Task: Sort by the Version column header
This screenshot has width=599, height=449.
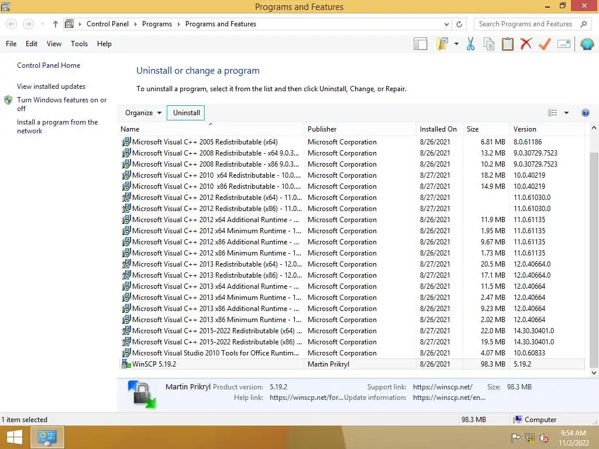Action: click(547, 129)
